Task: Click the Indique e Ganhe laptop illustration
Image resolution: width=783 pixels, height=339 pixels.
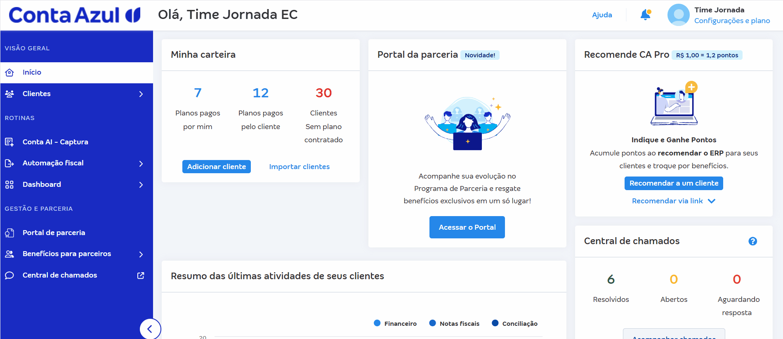Action: tap(674, 103)
